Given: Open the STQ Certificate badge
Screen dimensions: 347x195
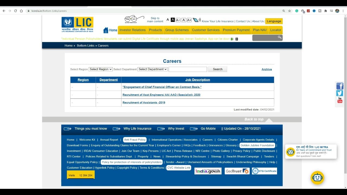Looking at the screenshot, I should [264, 171].
